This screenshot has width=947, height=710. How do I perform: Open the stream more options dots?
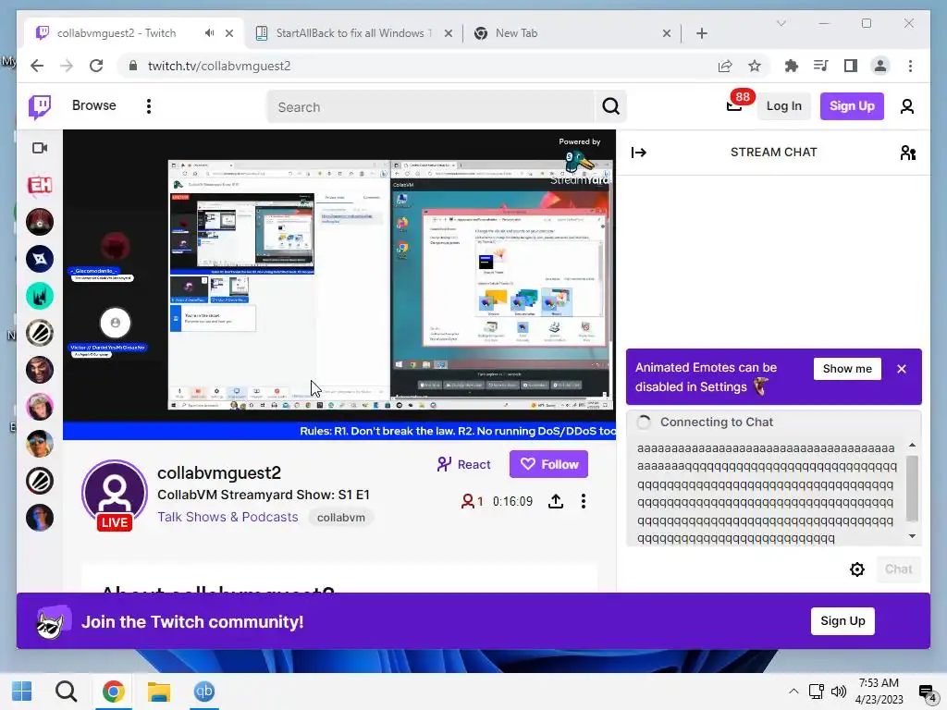[583, 501]
